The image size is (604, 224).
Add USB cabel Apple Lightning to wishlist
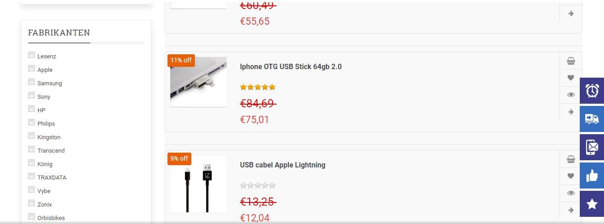[x=571, y=176]
